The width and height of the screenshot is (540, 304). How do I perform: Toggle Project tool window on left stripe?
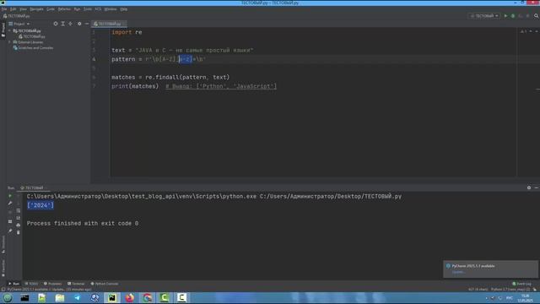pos(3,30)
